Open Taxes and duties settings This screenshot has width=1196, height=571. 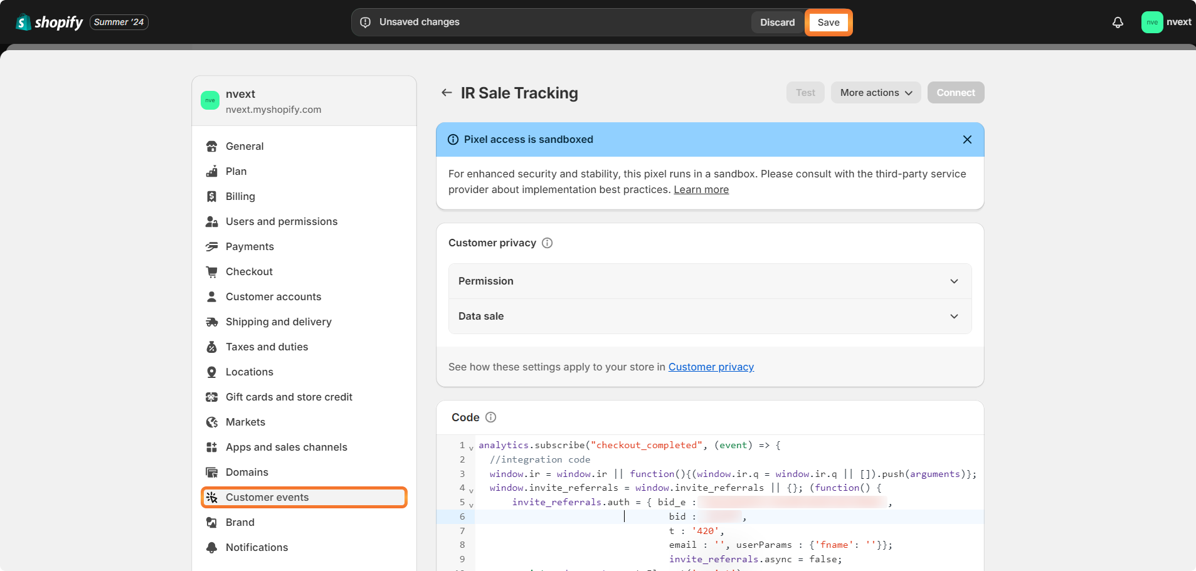click(304, 347)
